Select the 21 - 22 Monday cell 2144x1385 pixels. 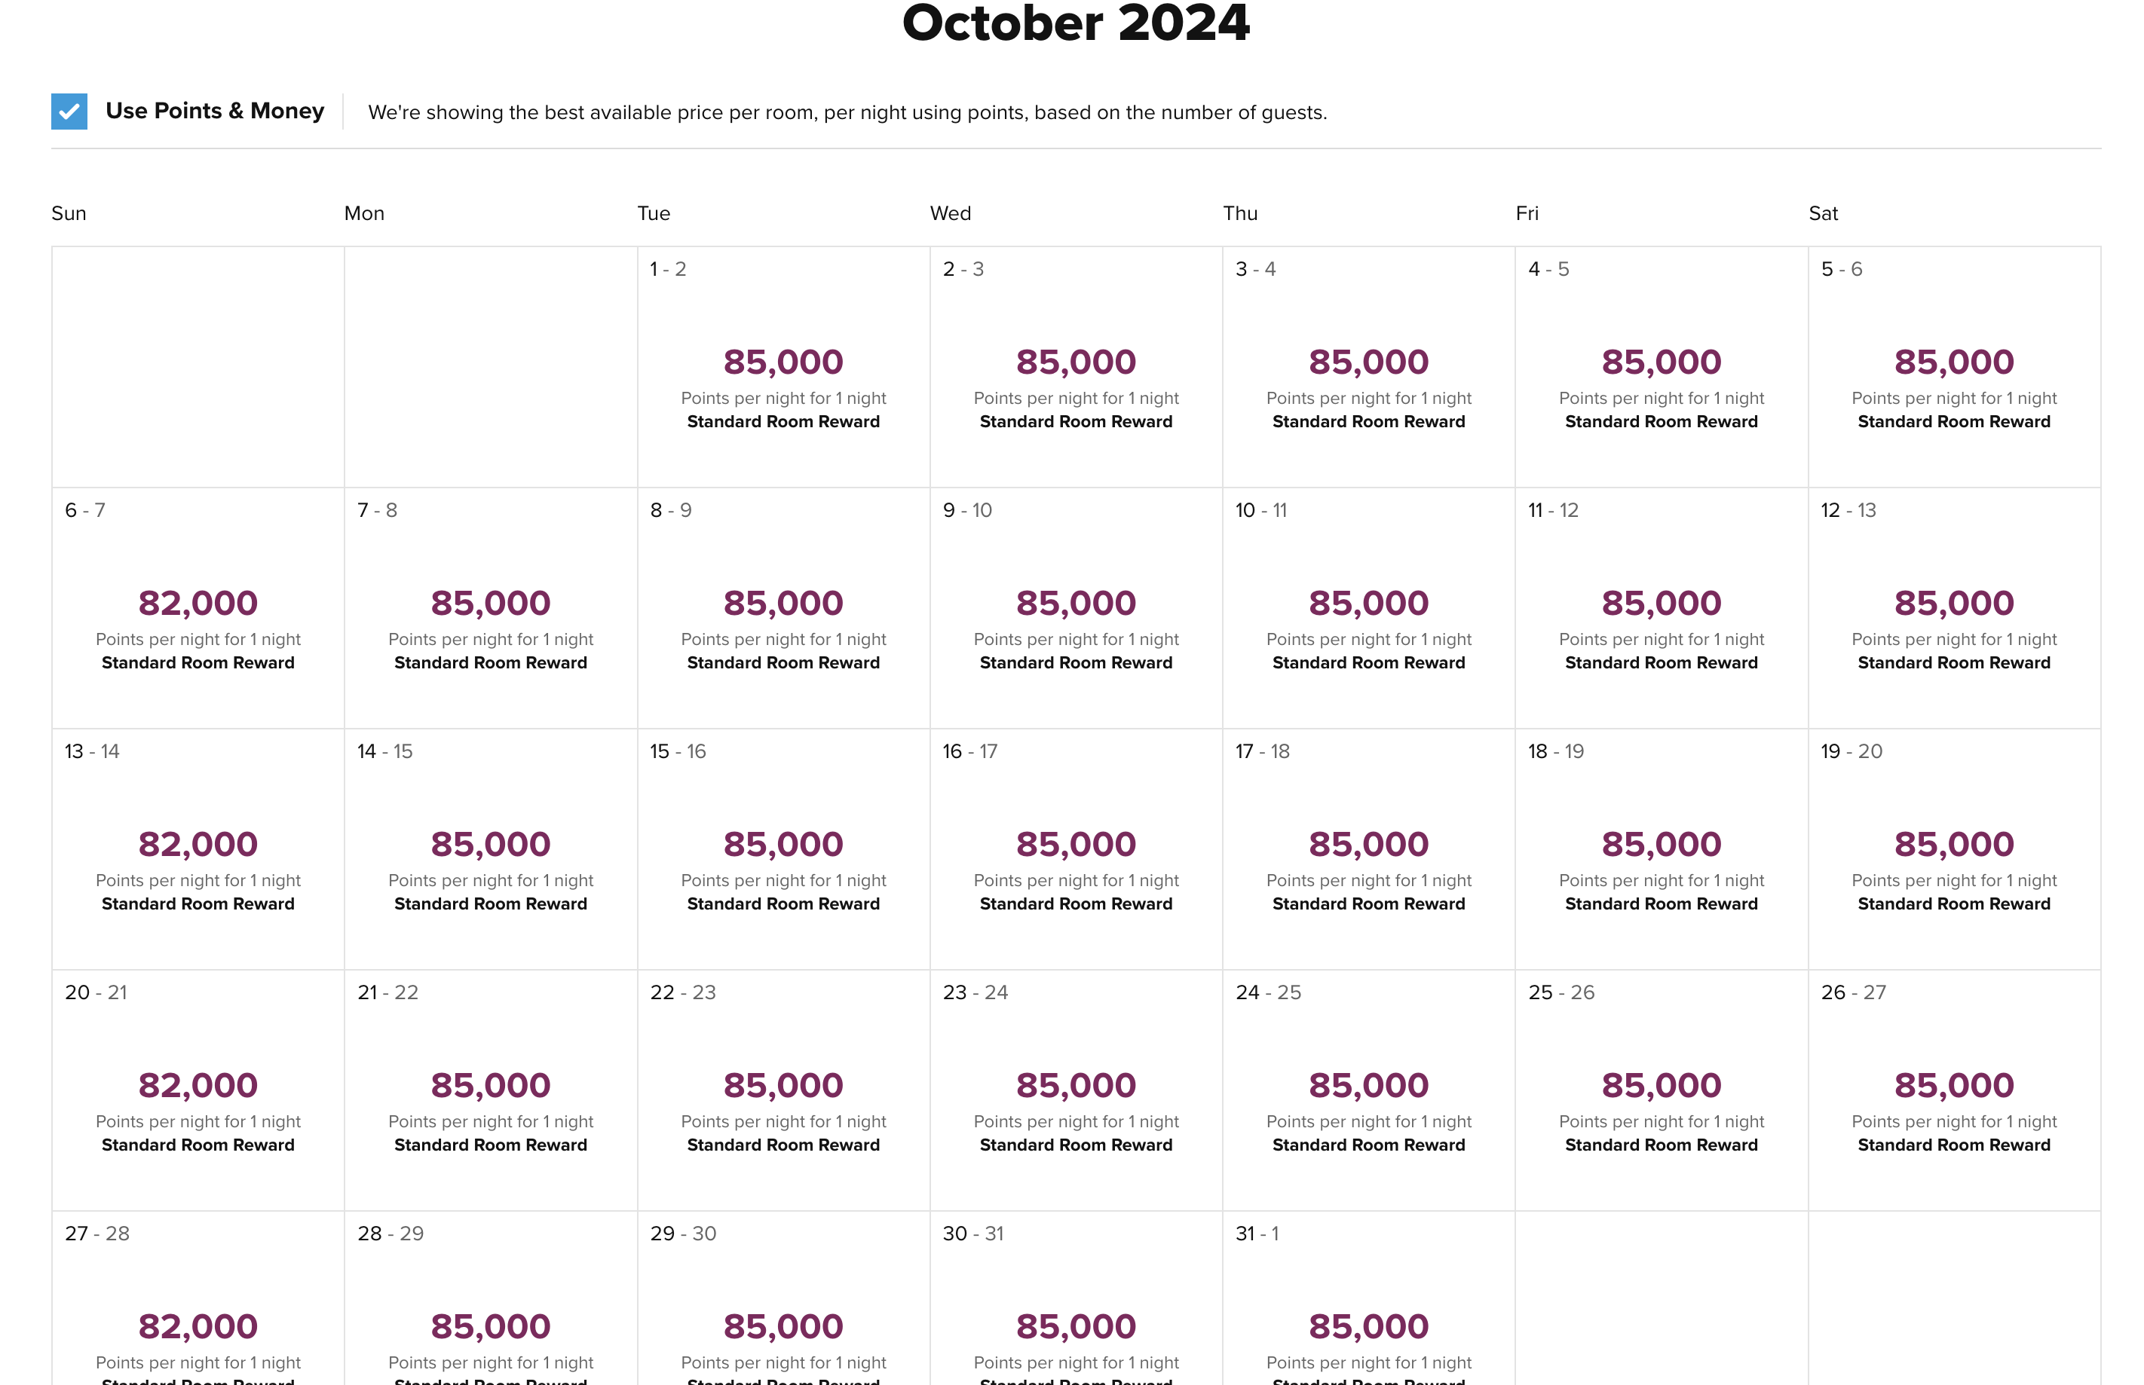(490, 1090)
